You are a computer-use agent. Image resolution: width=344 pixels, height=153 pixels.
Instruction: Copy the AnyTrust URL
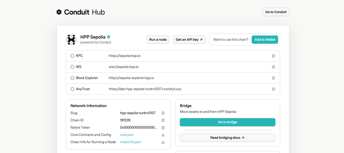273,89
